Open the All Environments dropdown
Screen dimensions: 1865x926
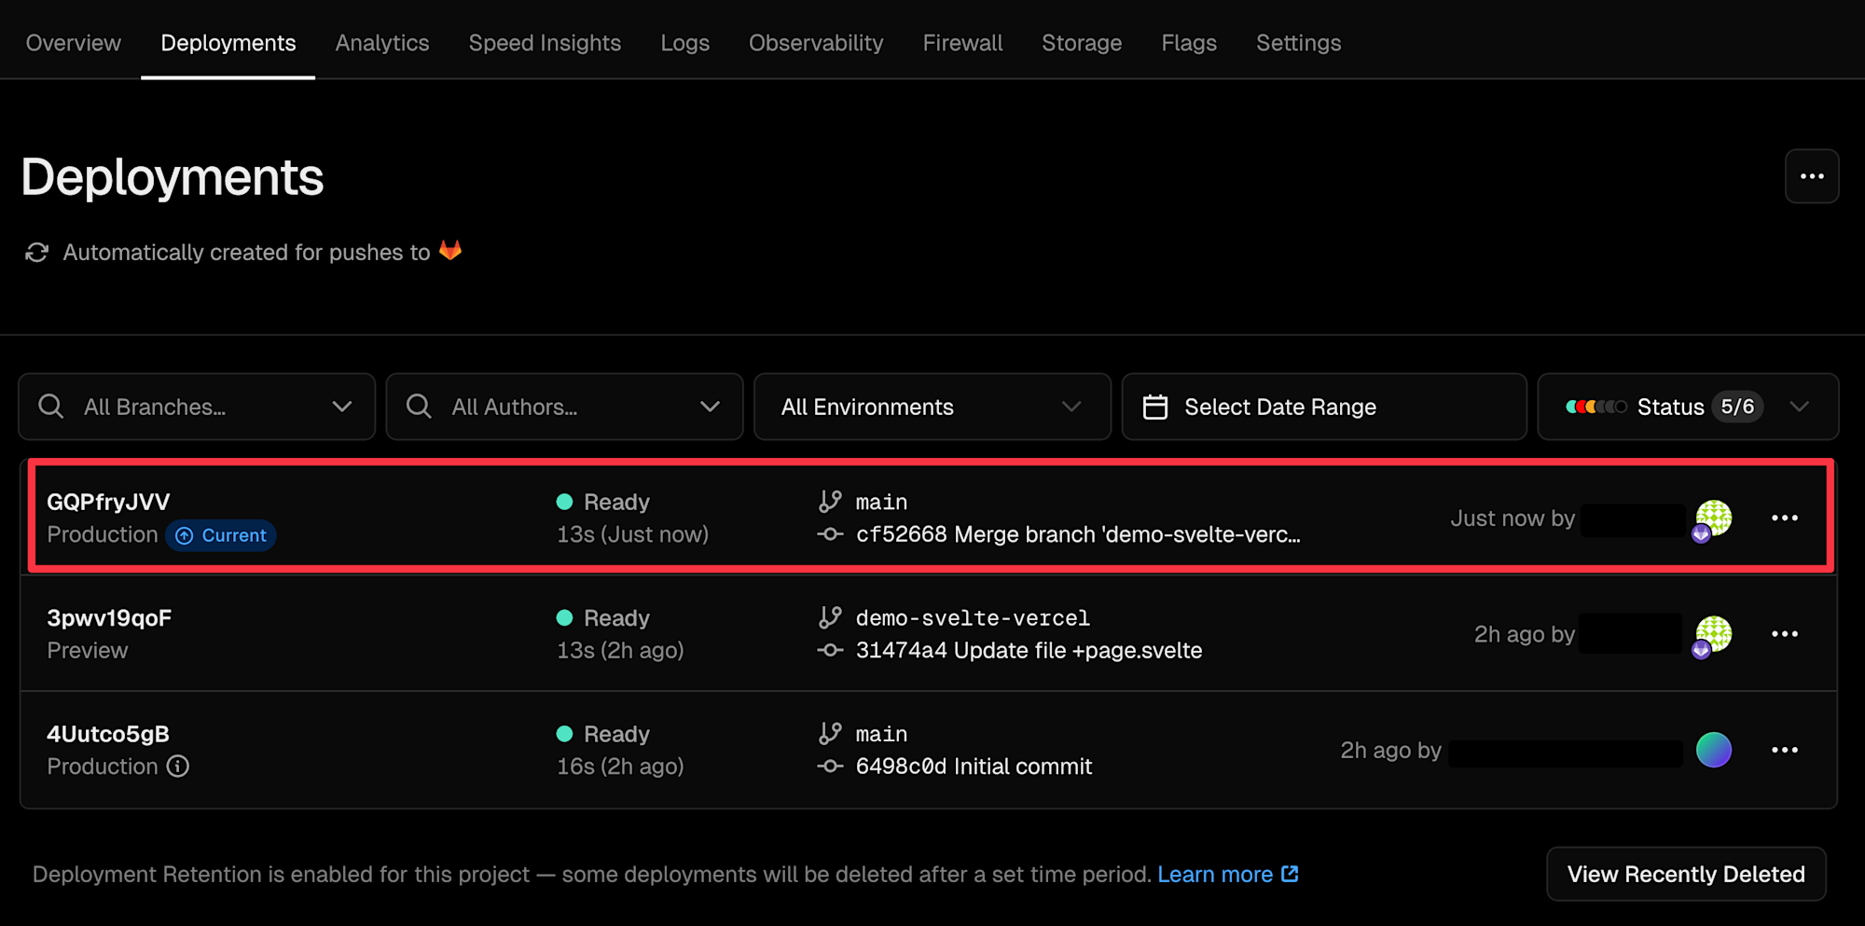click(x=932, y=408)
